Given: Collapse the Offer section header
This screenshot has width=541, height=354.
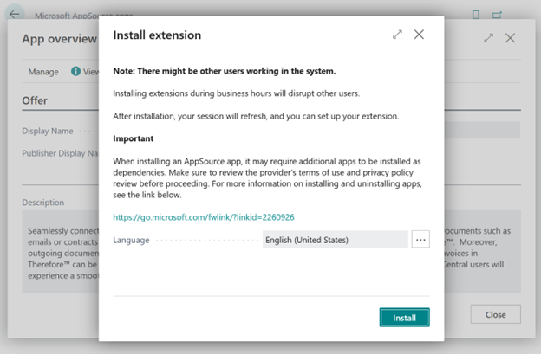Looking at the screenshot, I should [x=35, y=100].
